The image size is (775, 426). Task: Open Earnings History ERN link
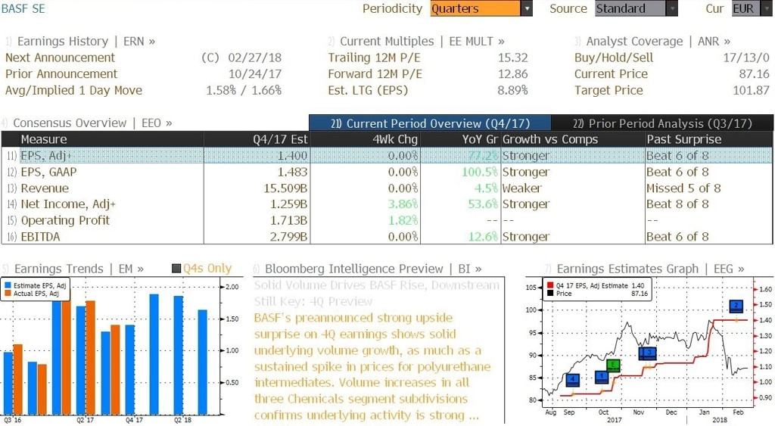coord(86,41)
